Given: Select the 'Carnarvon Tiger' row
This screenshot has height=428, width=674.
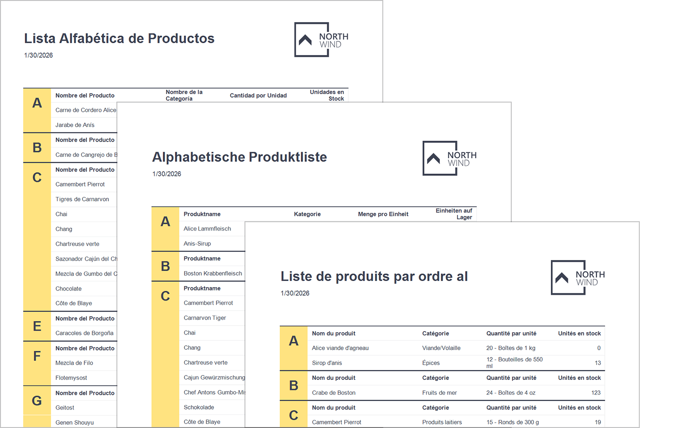Looking at the screenshot, I should (x=212, y=318).
